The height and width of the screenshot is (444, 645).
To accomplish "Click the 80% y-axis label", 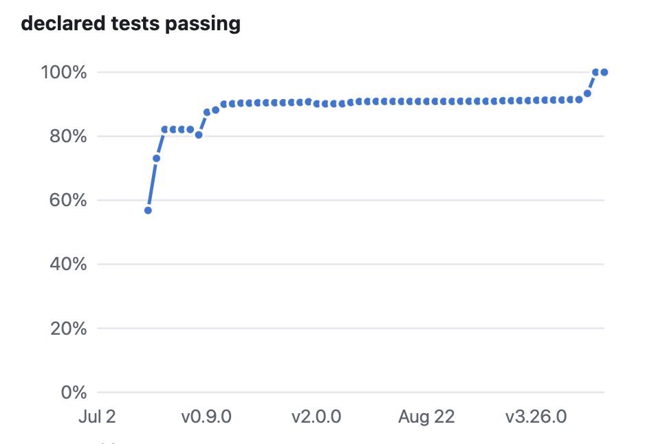I will click(68, 136).
